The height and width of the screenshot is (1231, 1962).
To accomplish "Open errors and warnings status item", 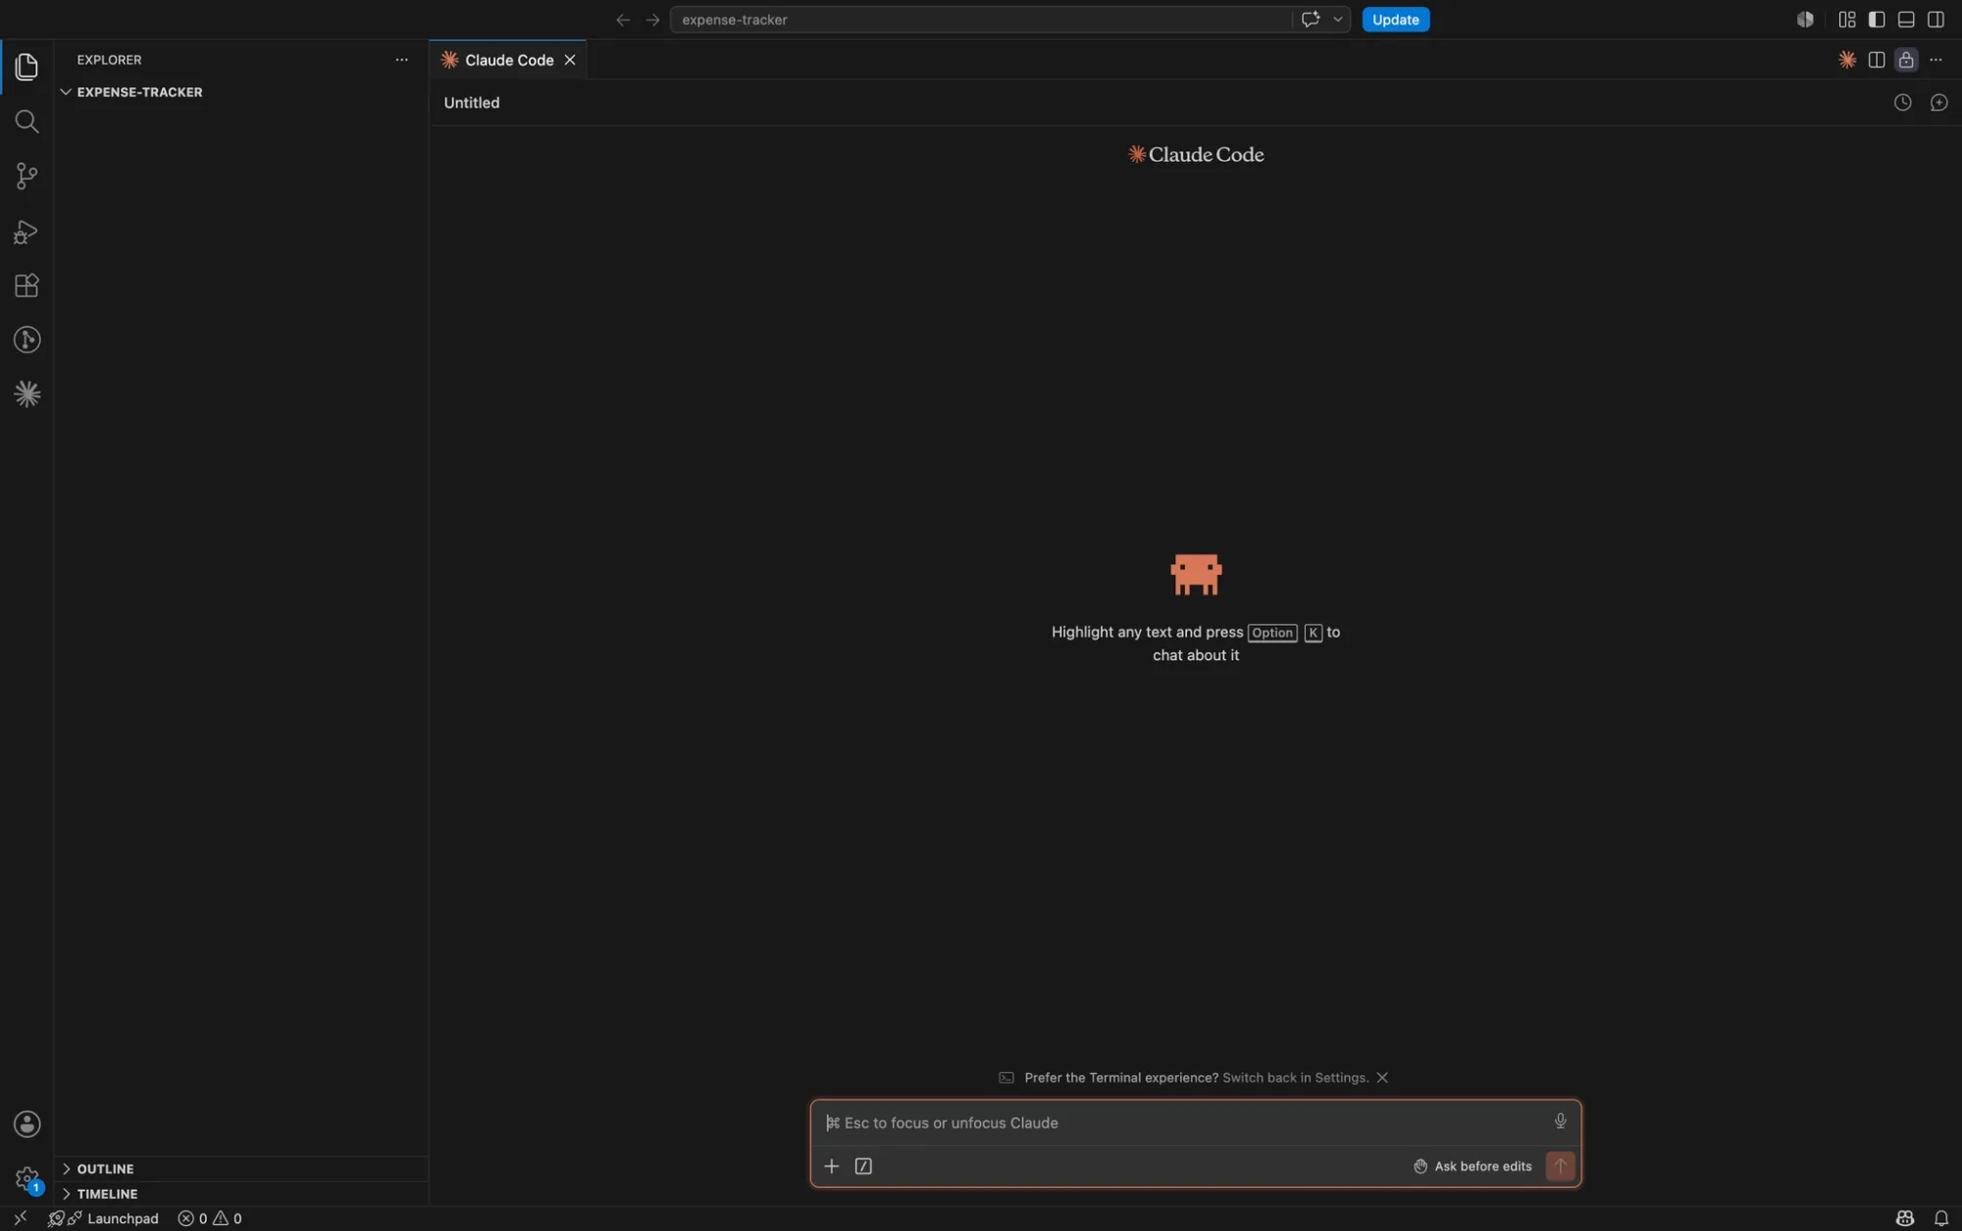I will (x=210, y=1218).
